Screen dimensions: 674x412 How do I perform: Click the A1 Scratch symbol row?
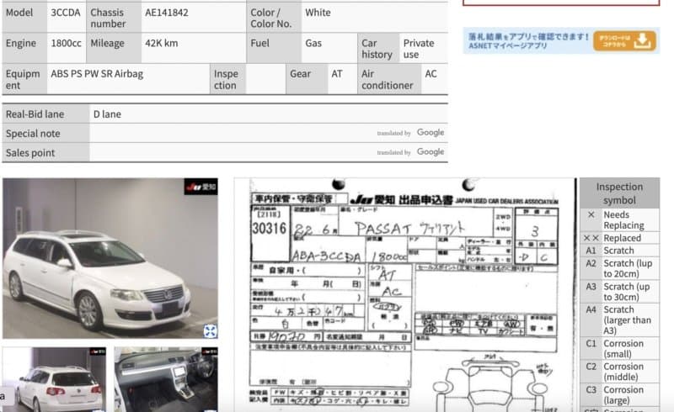click(619, 251)
